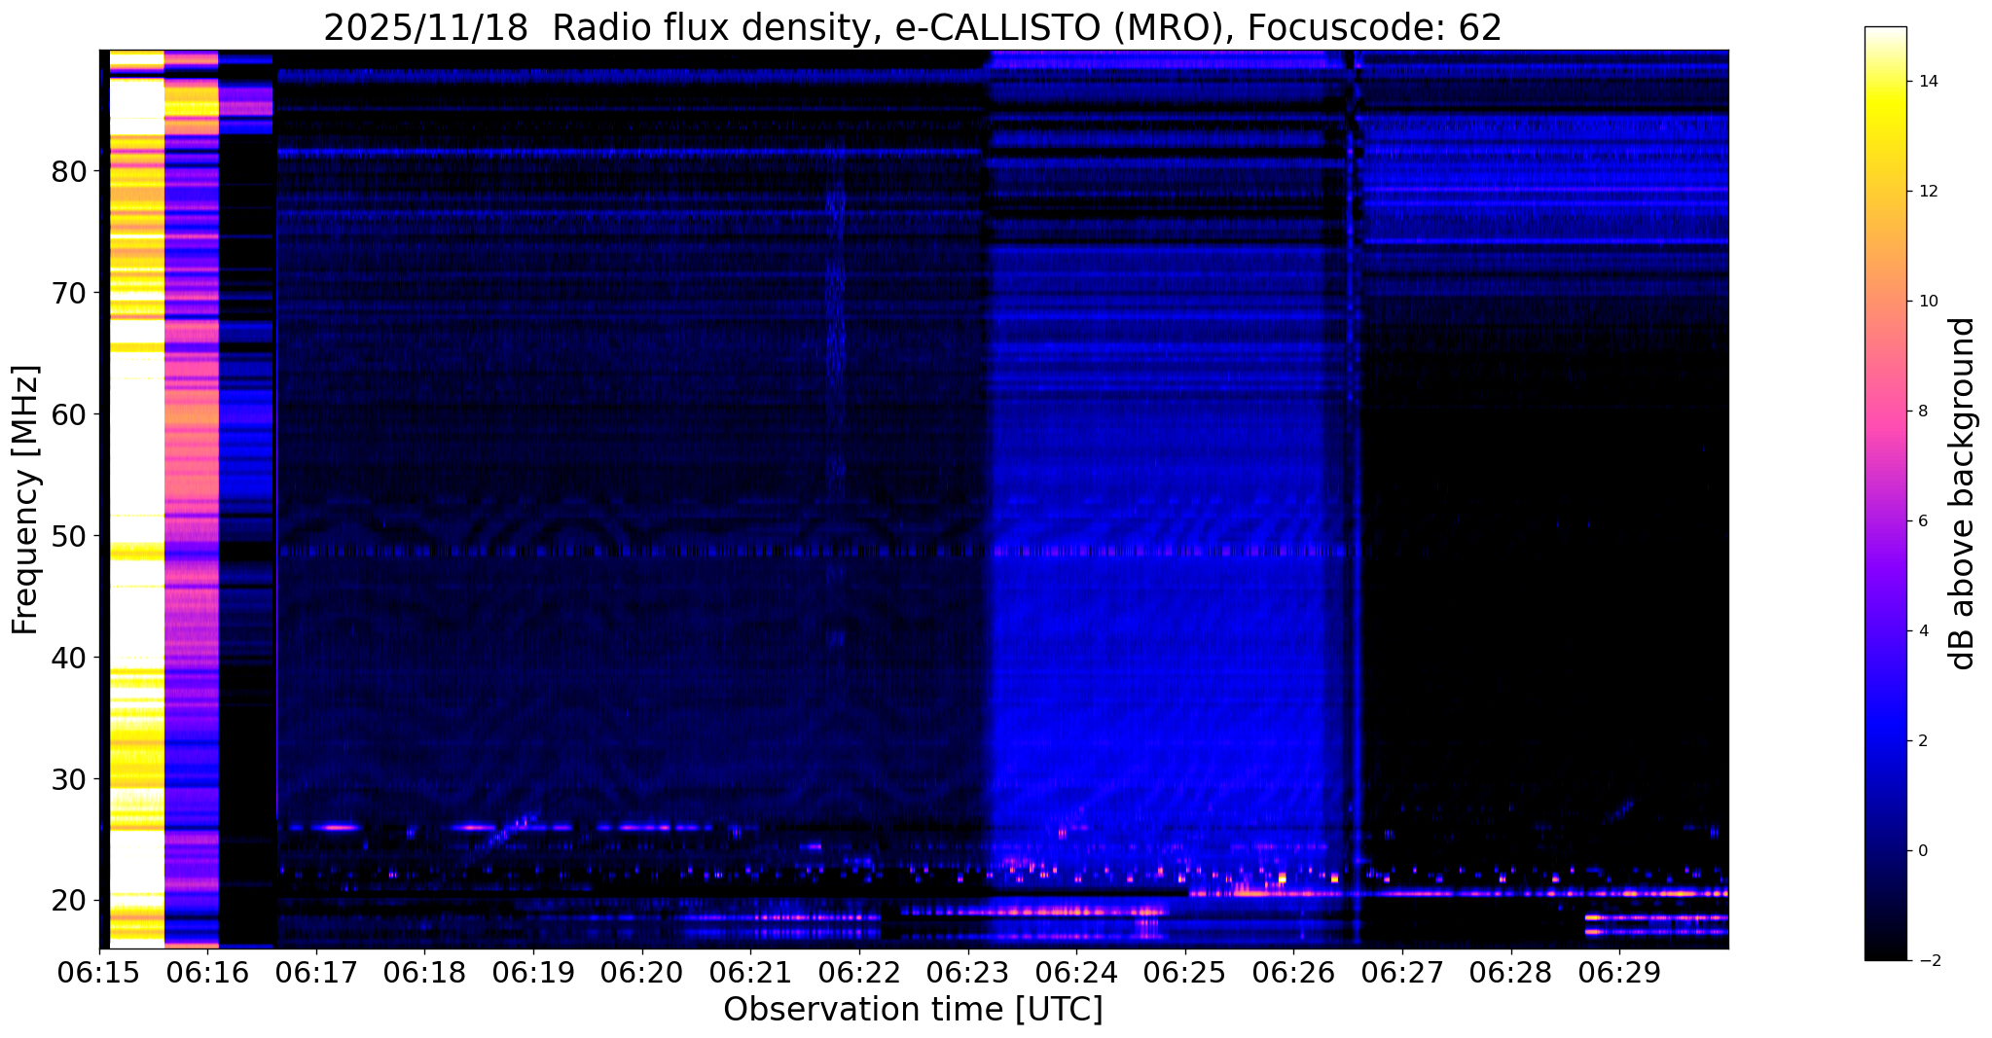The width and height of the screenshot is (1992, 1038).
Task: Click the colorbar tick label 4
Action: point(1921,631)
